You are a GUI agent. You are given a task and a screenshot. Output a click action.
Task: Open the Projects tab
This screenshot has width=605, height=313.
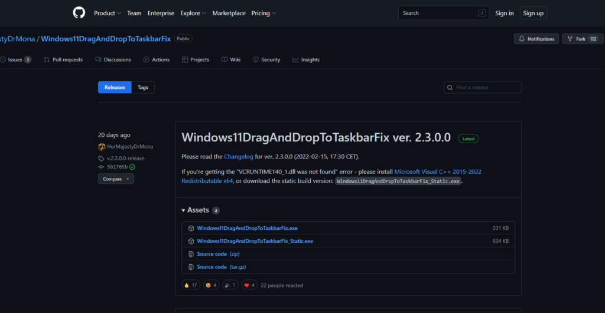point(196,60)
